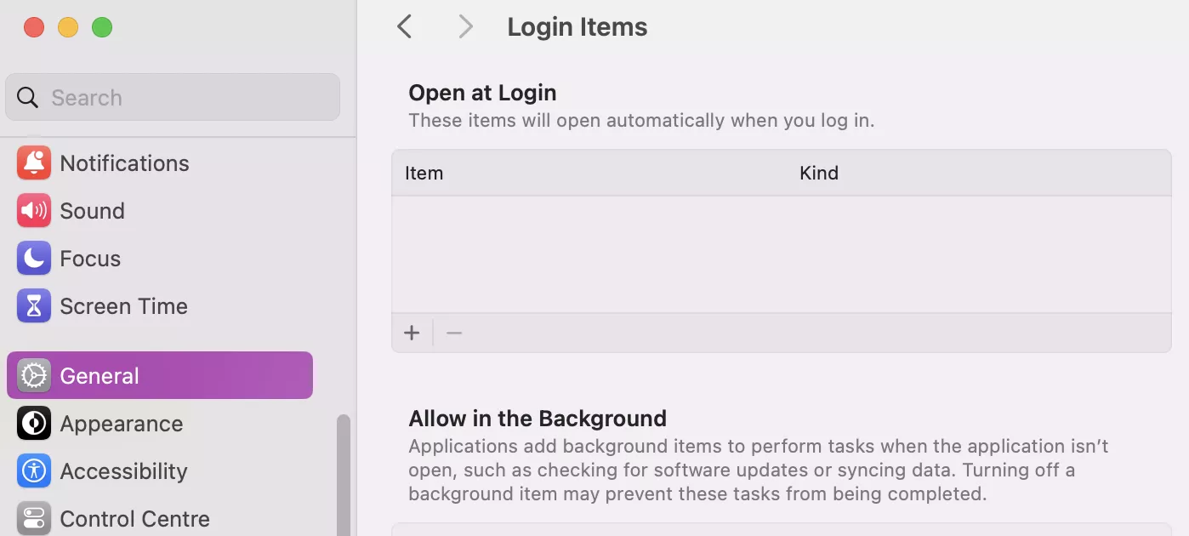Navigate back using the left chevron
The image size is (1189, 536).
[x=404, y=26]
